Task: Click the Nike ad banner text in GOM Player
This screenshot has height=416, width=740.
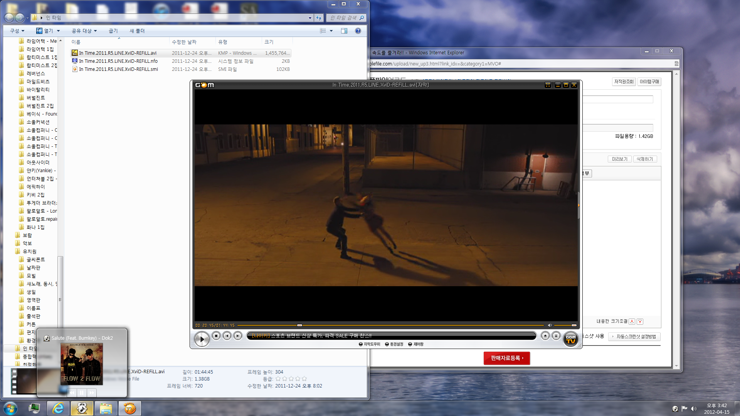Action: pos(312,336)
